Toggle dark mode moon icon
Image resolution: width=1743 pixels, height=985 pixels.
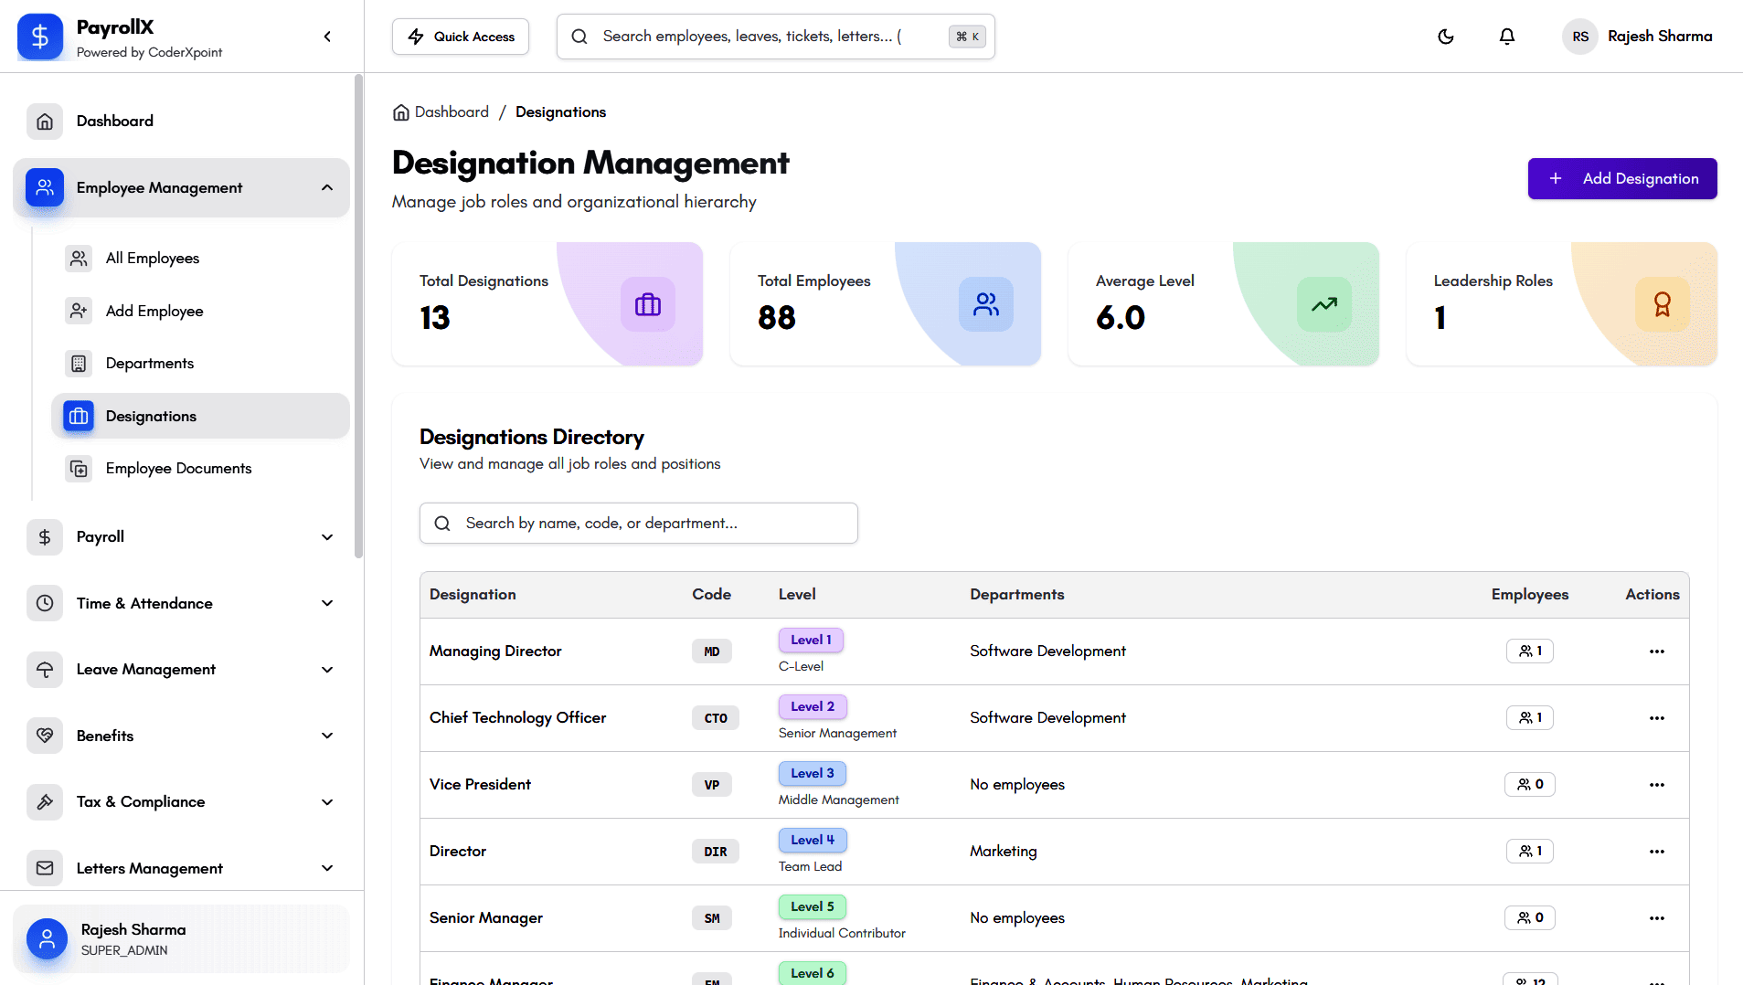pyautogui.click(x=1446, y=37)
